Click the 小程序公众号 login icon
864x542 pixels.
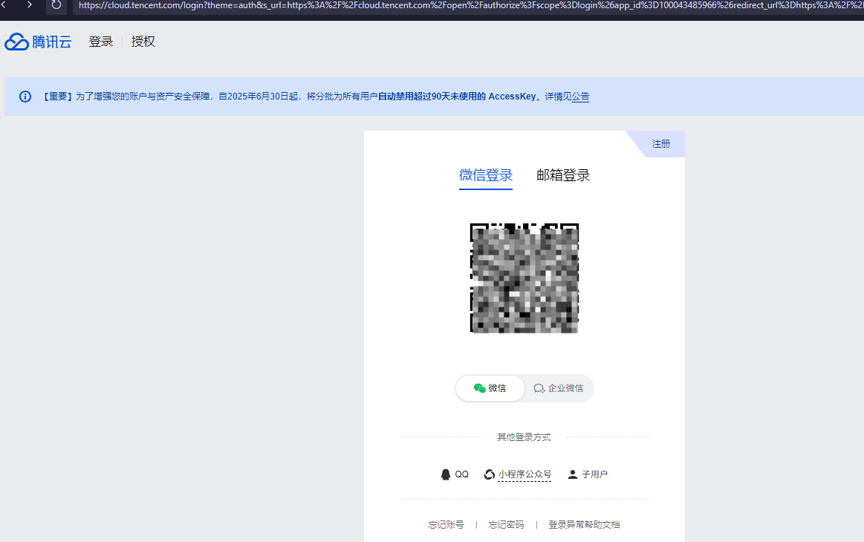[490, 474]
